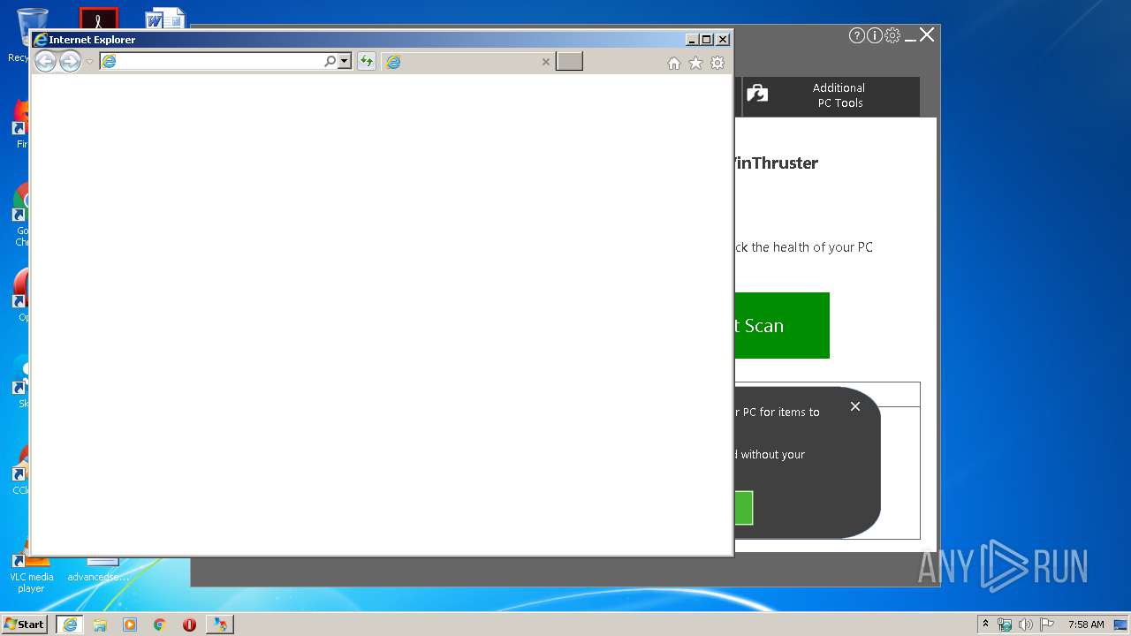
Task: Select the Adobe Acrobat desktop shortcut
Action: [98, 18]
